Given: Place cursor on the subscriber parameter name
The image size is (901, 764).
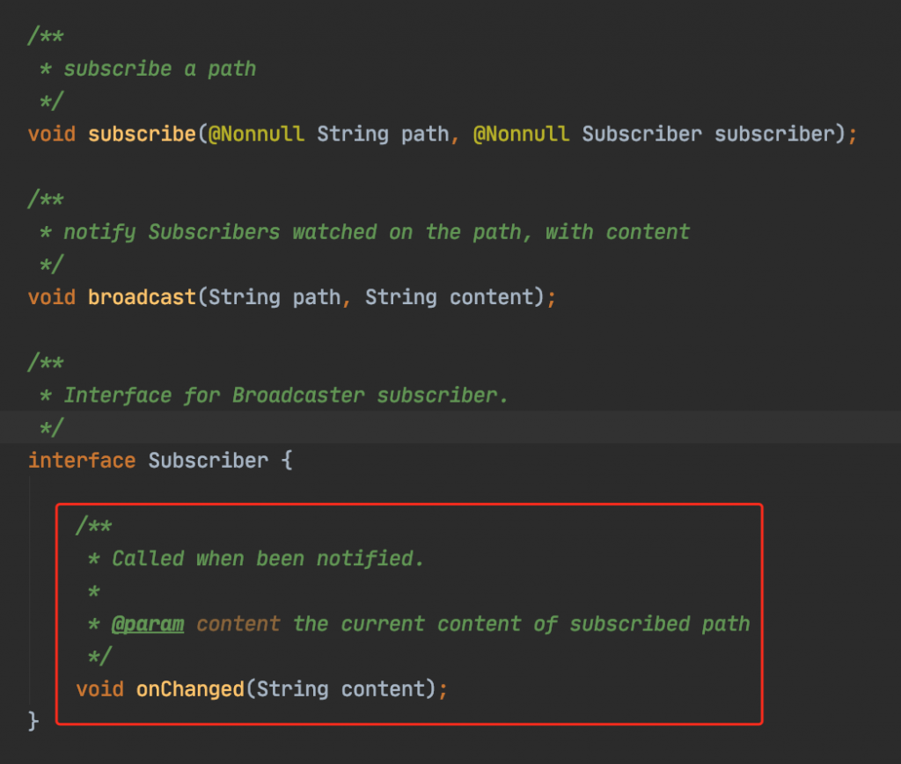Looking at the screenshot, I should 773,135.
